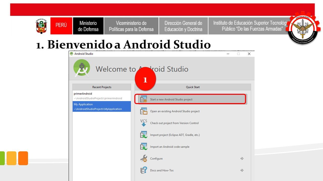Maximize the Android Studio window

(x=238, y=54)
